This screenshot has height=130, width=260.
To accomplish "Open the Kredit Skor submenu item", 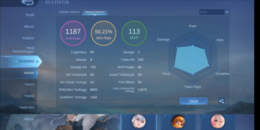I will 27,107.
